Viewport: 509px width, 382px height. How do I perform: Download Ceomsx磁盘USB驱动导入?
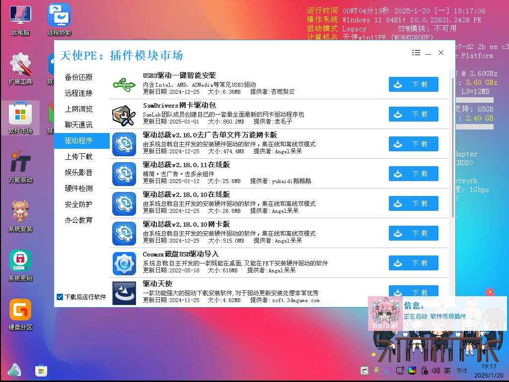[414, 263]
